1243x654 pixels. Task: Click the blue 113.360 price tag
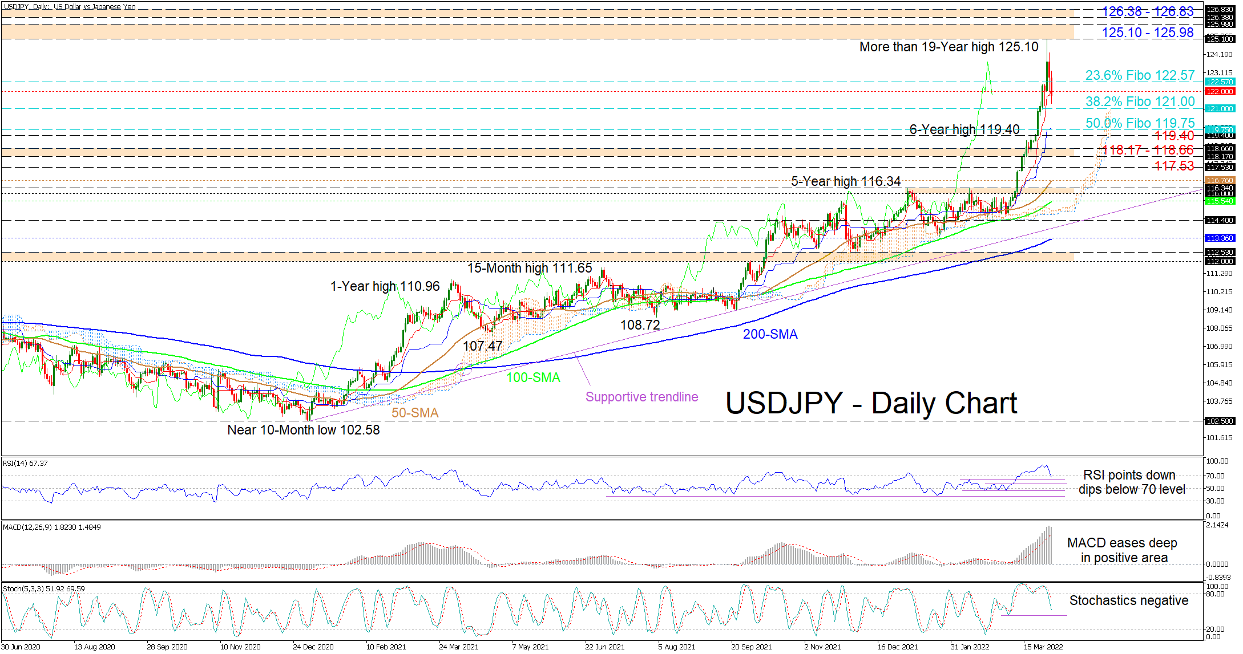[1220, 238]
